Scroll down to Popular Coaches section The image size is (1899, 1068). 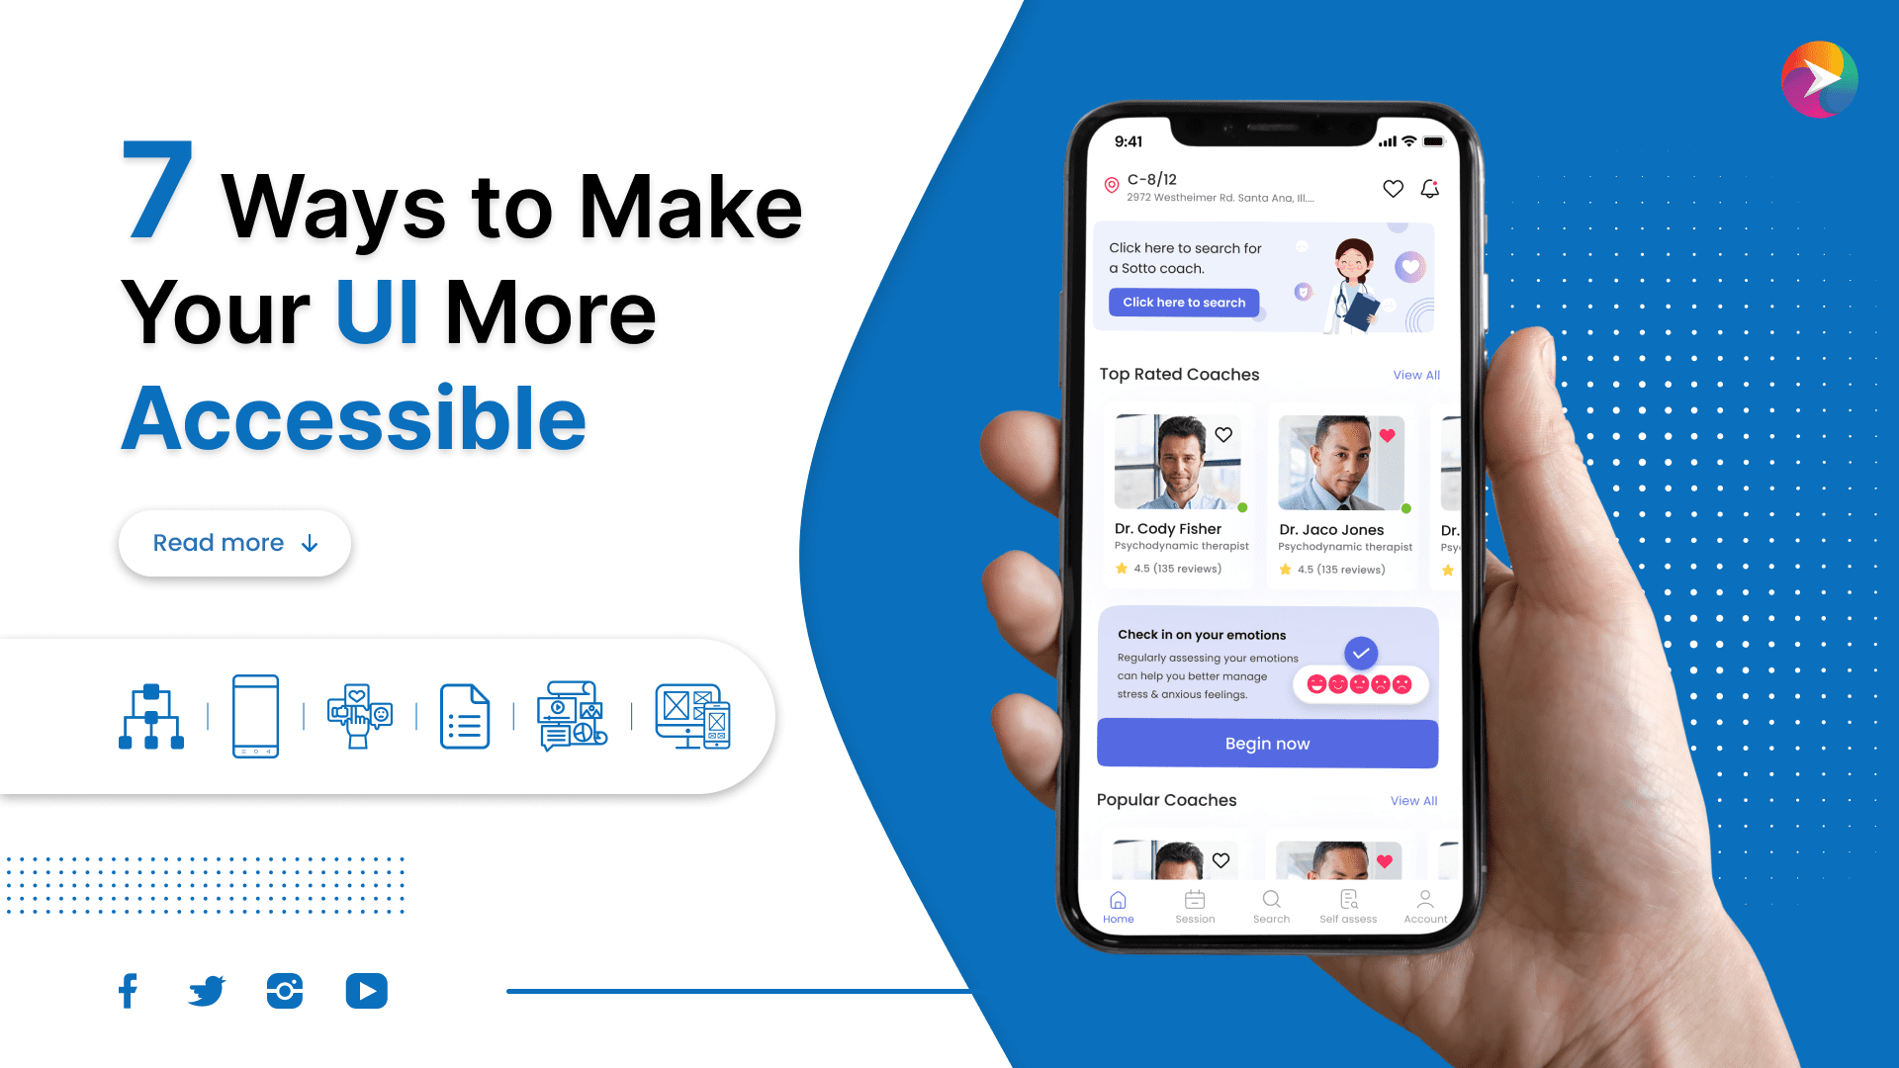(1163, 799)
